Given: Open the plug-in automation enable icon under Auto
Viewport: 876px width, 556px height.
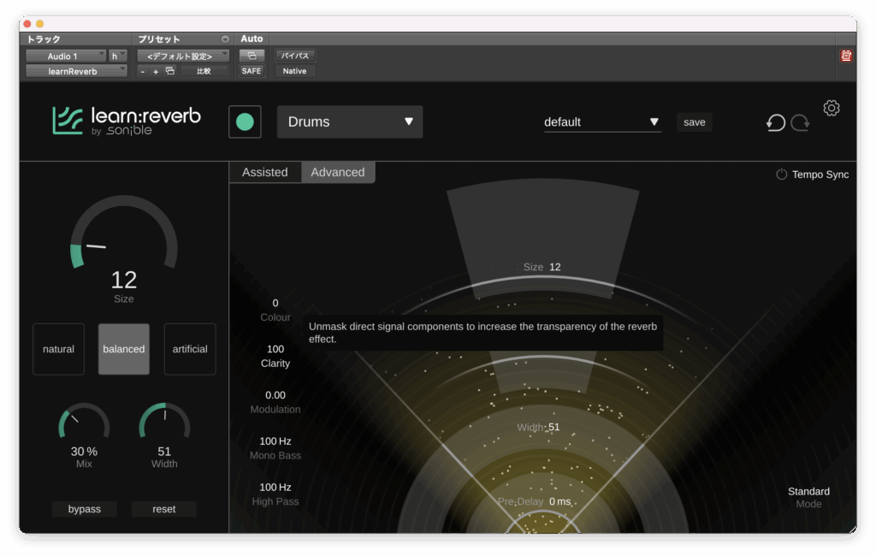Looking at the screenshot, I should (252, 56).
